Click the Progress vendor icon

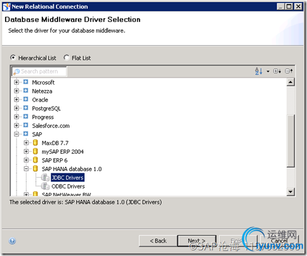[26, 117]
